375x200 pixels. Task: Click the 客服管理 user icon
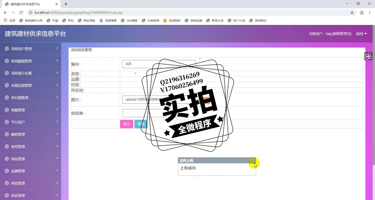pos(7,110)
